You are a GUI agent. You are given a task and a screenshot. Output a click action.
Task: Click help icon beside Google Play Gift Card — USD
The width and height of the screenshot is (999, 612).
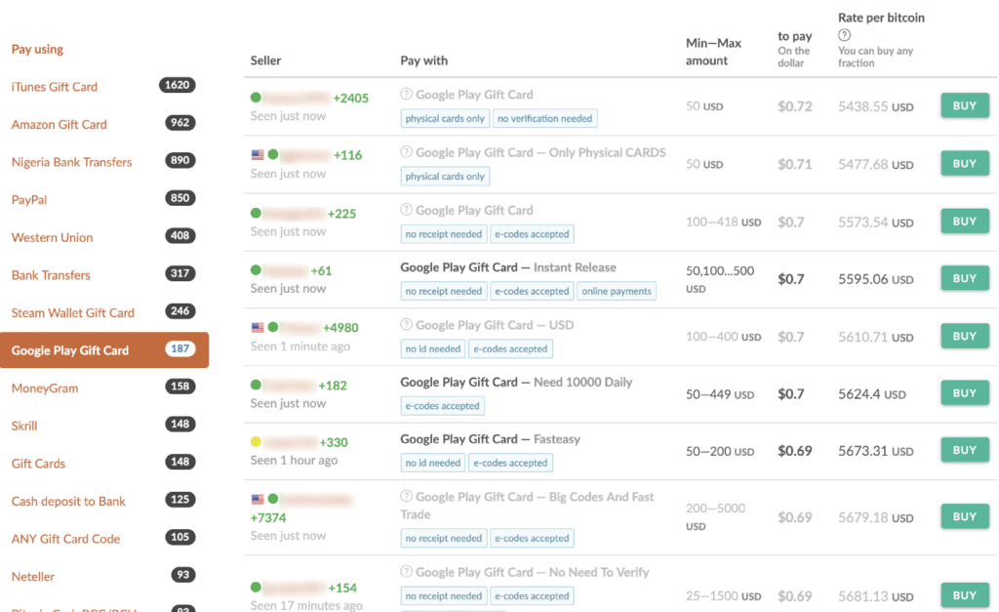tap(407, 324)
